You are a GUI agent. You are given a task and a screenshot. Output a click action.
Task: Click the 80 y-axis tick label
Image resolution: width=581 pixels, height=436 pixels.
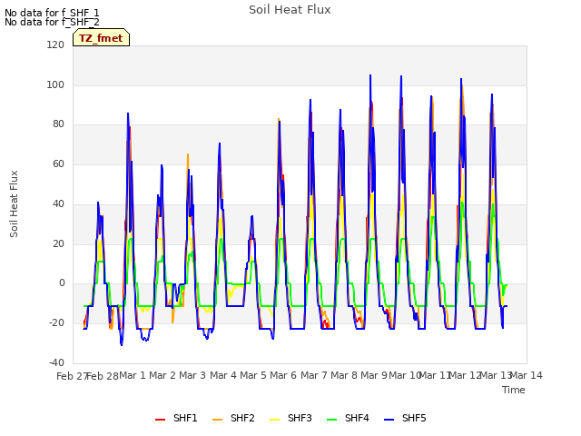pos(58,124)
